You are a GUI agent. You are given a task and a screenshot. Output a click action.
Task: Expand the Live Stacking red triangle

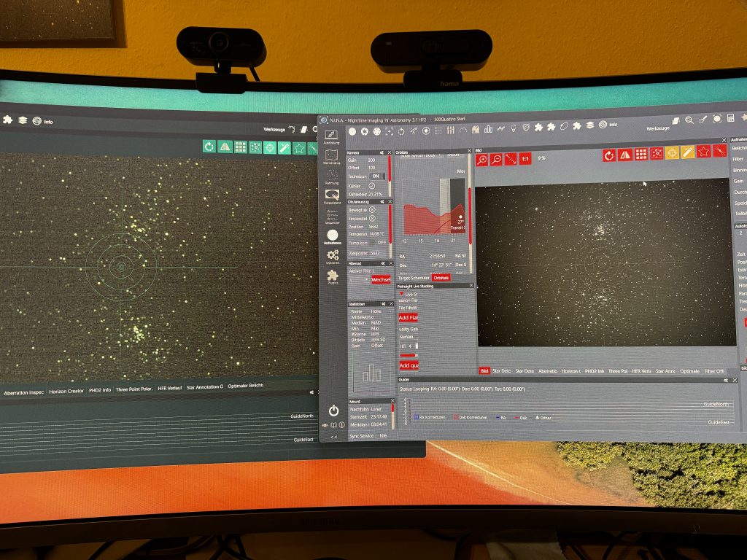click(400, 294)
